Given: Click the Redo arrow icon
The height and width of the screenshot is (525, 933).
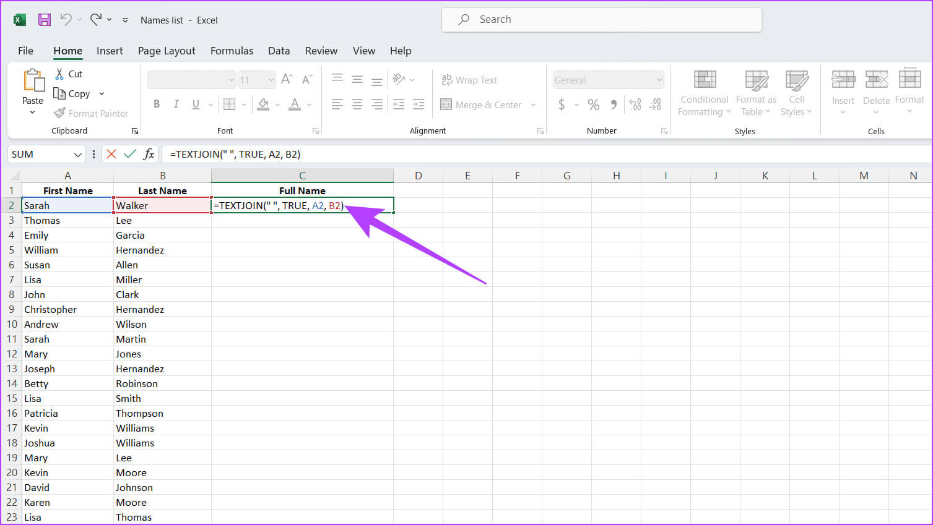Looking at the screenshot, I should coord(96,20).
